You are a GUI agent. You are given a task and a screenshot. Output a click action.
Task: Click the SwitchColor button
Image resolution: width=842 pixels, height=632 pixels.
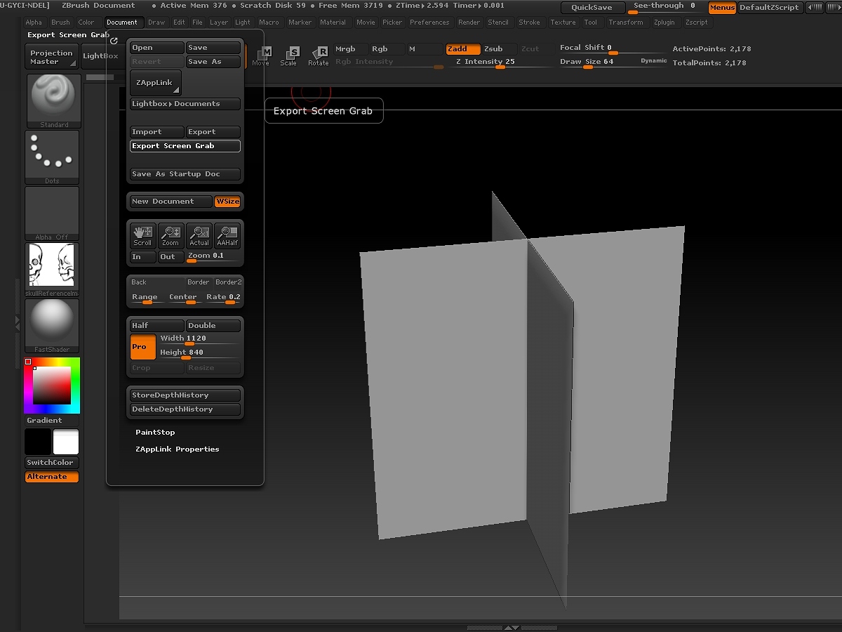[x=51, y=463]
